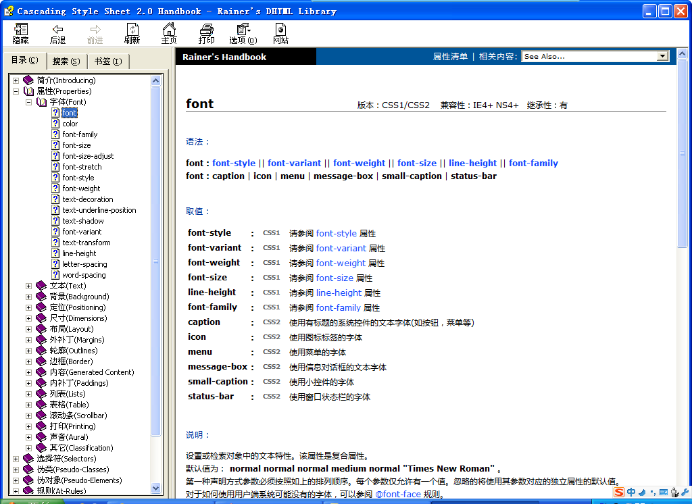Screen dimensions: 692x504
Task: Toggle the 中 Chinese input mode icon
Action: pyautogui.click(x=631, y=492)
